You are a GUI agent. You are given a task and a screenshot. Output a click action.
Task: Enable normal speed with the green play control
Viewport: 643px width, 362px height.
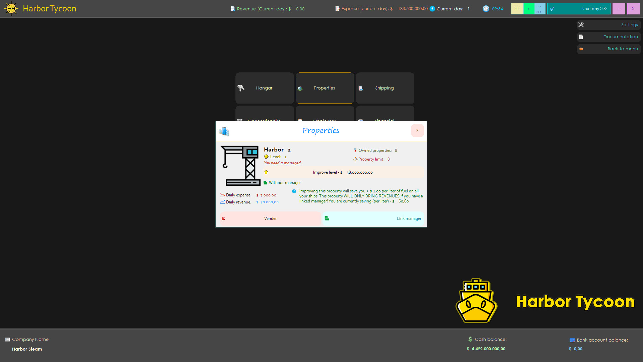pos(528,9)
